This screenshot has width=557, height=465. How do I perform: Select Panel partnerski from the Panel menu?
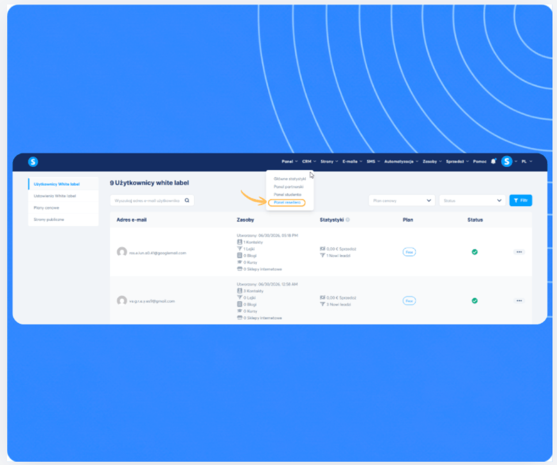pyautogui.click(x=288, y=186)
